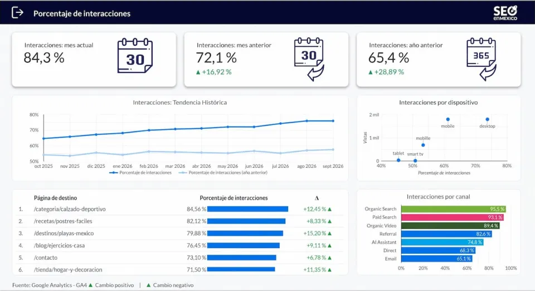Click the tablet data point
535x291 pixels.
(x=398, y=160)
